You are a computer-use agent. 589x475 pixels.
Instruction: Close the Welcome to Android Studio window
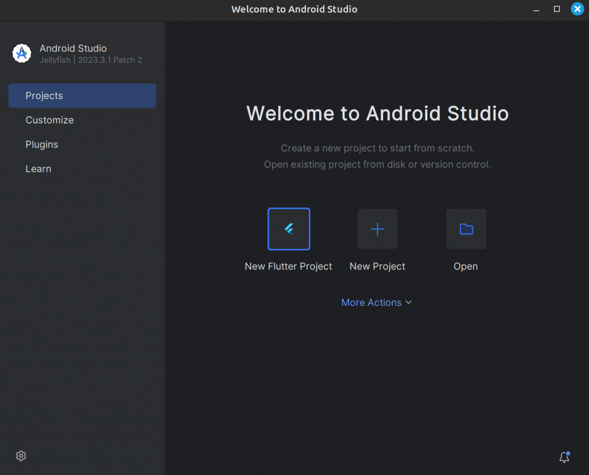pyautogui.click(x=577, y=9)
